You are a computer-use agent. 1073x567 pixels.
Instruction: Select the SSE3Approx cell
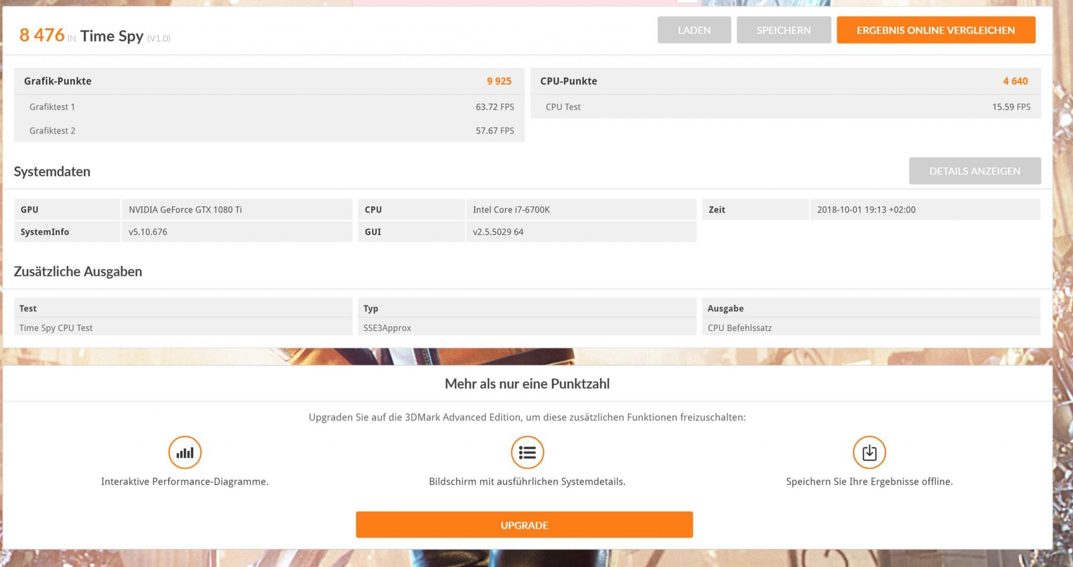pos(527,328)
